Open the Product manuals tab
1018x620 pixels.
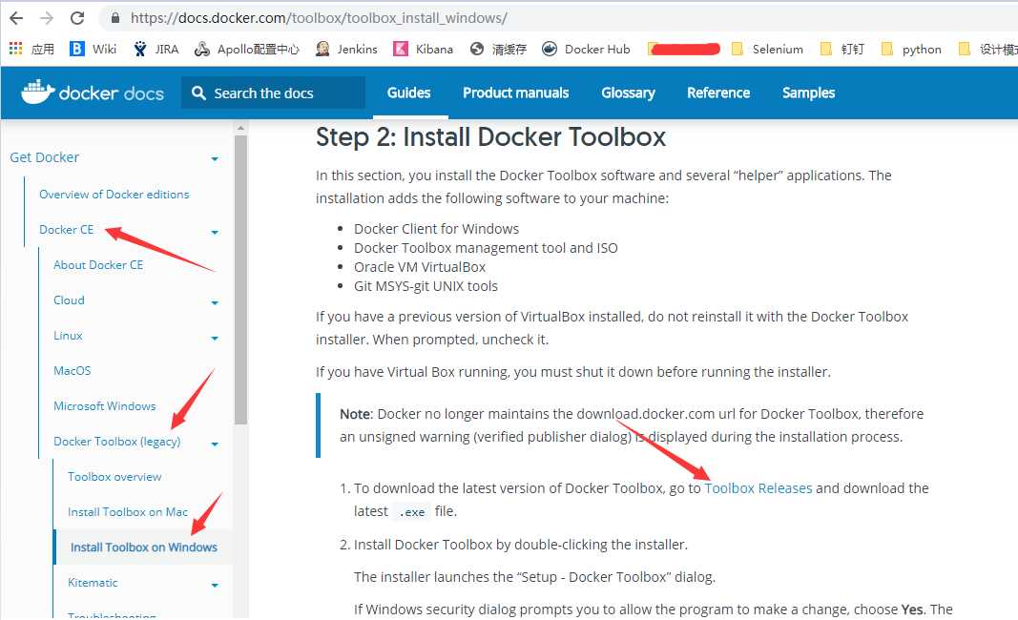515,93
